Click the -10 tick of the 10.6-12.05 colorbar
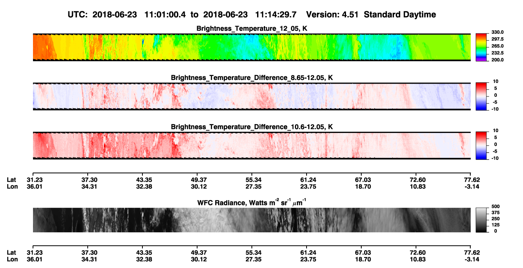Viewport: 523px width, 268px height. click(x=494, y=158)
